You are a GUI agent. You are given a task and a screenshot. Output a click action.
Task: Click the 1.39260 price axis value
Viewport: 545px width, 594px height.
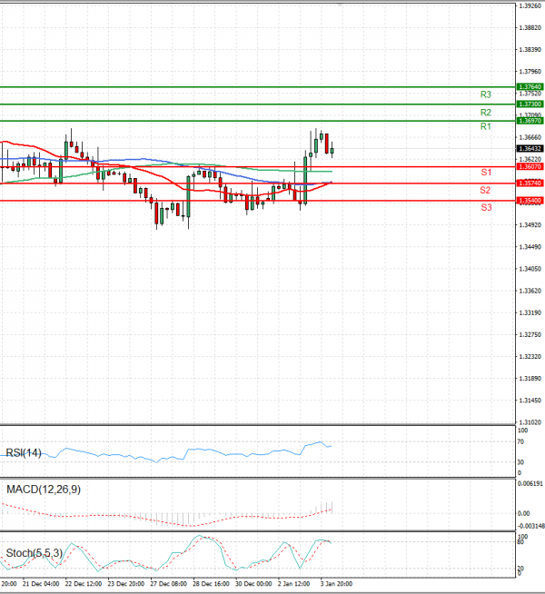(530, 6)
